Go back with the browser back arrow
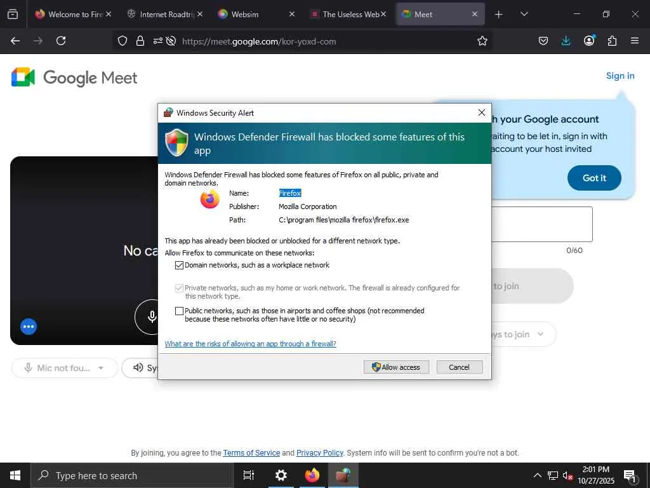The height and width of the screenshot is (488, 650). (x=15, y=41)
